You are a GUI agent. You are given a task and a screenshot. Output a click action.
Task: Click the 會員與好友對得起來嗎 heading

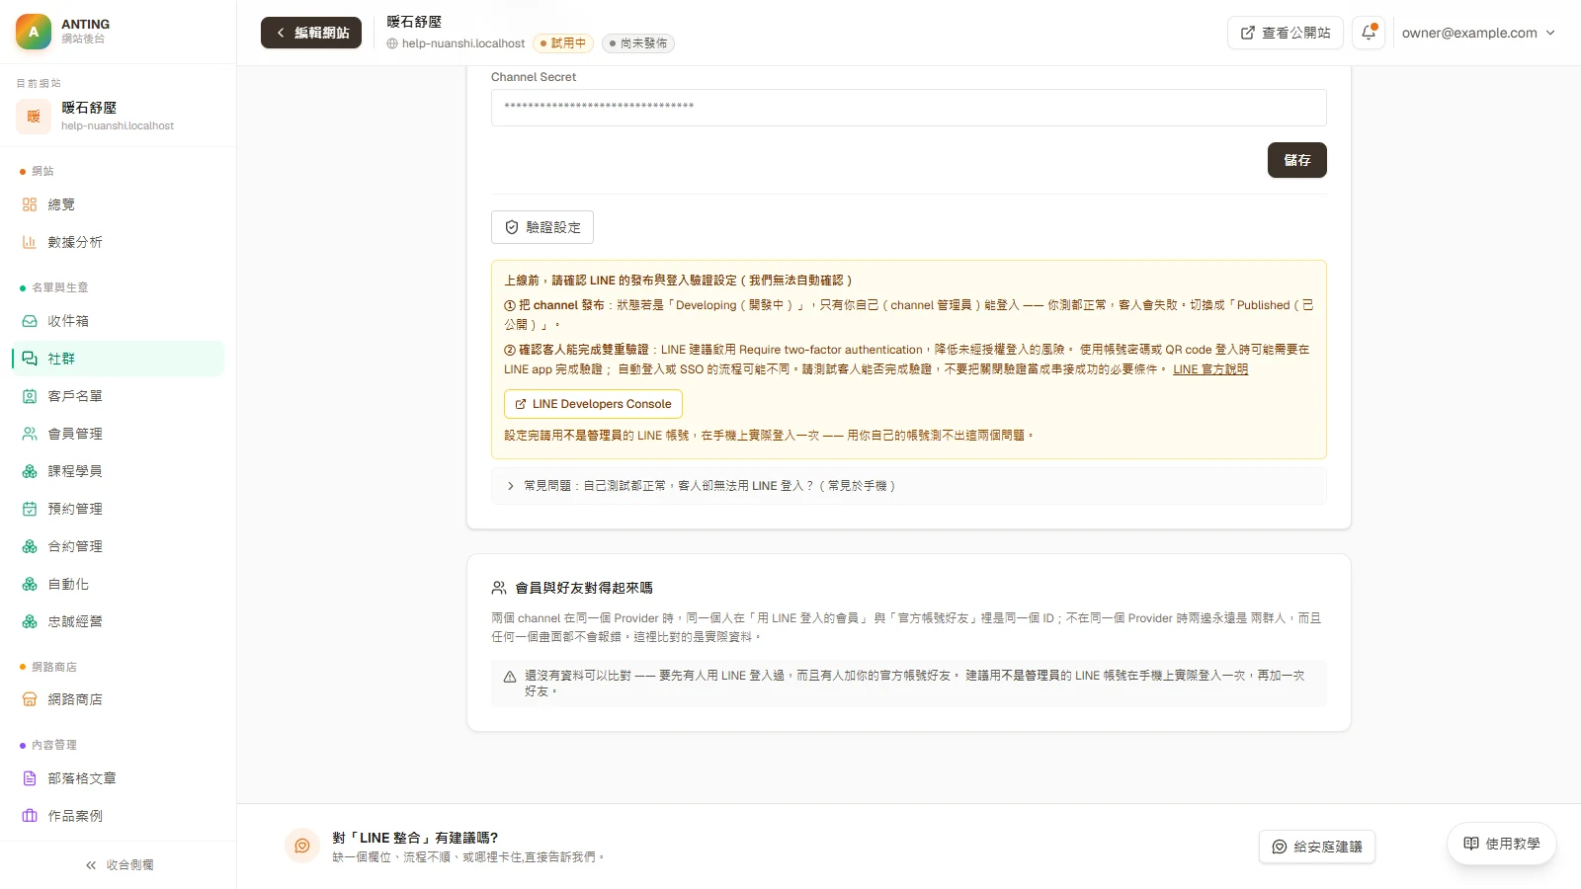[584, 588]
